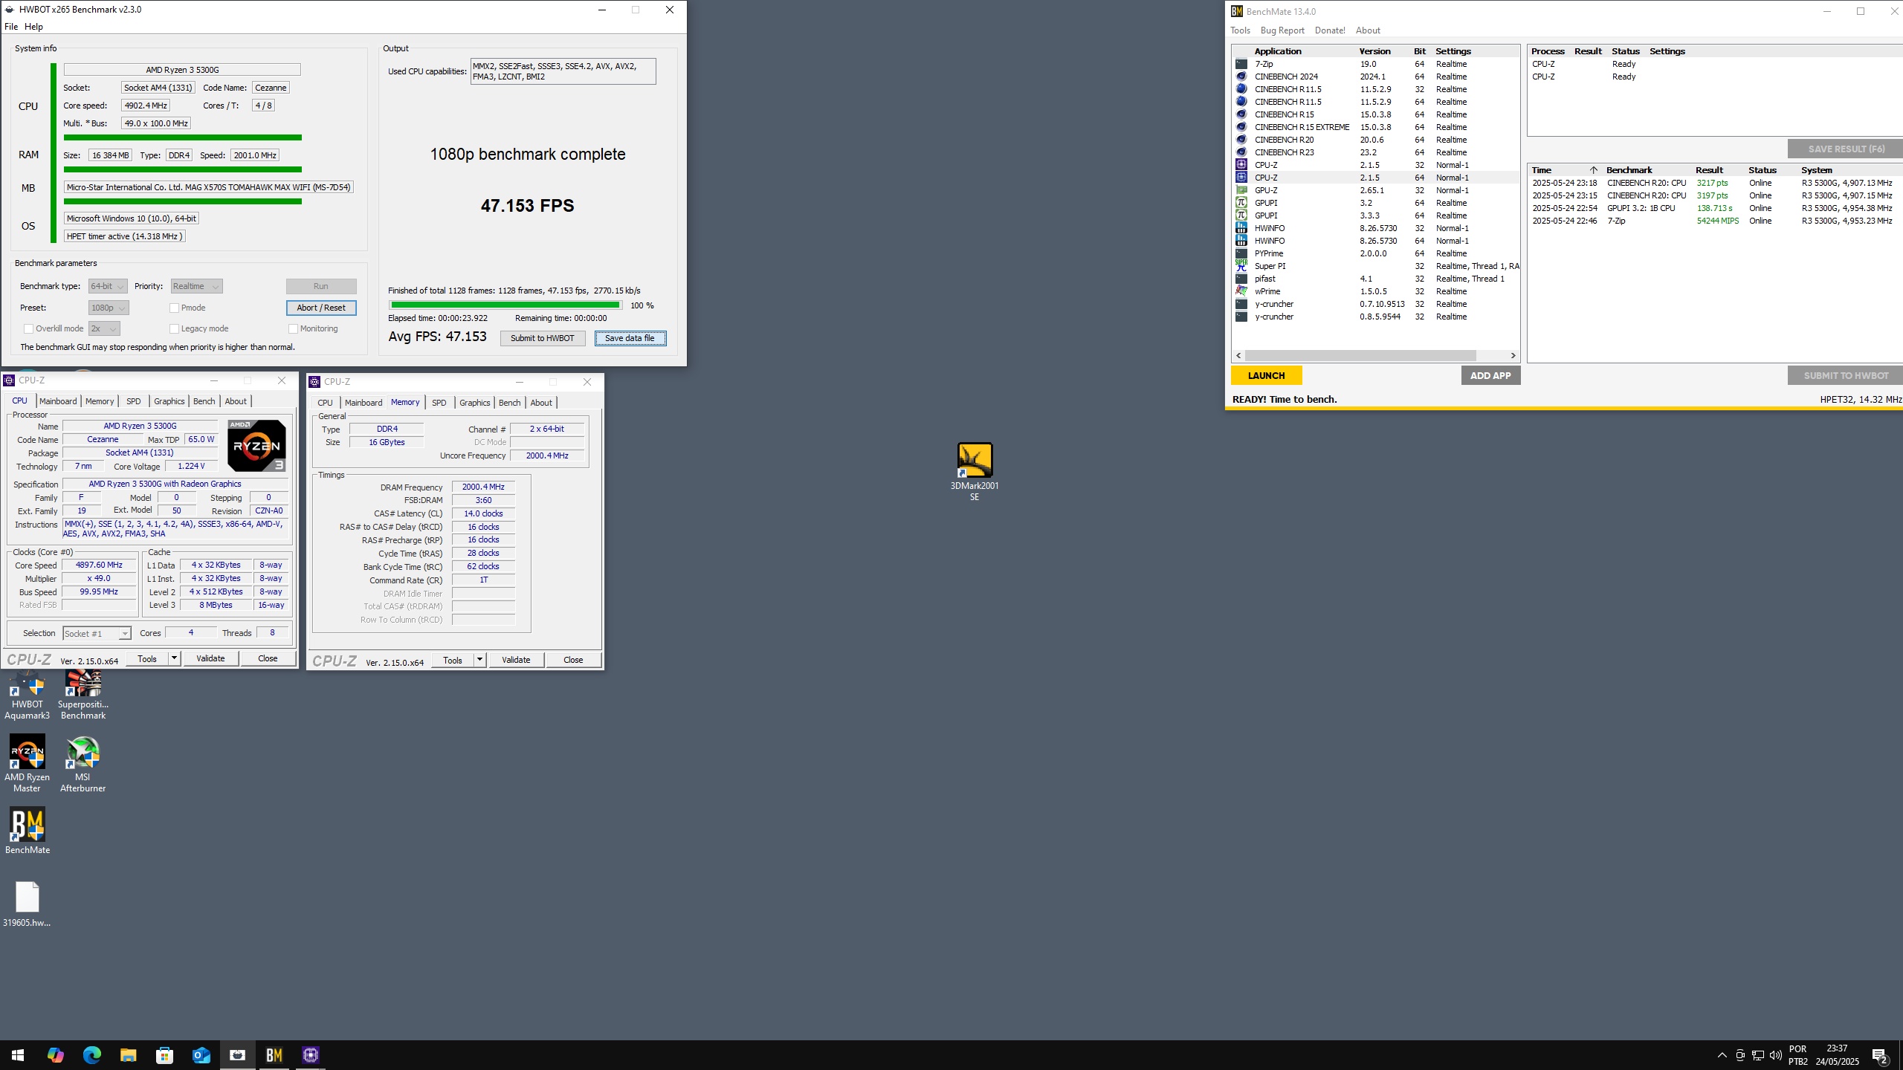
Task: Select 7-Zip in the BenchMate application list
Action: (x=1375, y=64)
